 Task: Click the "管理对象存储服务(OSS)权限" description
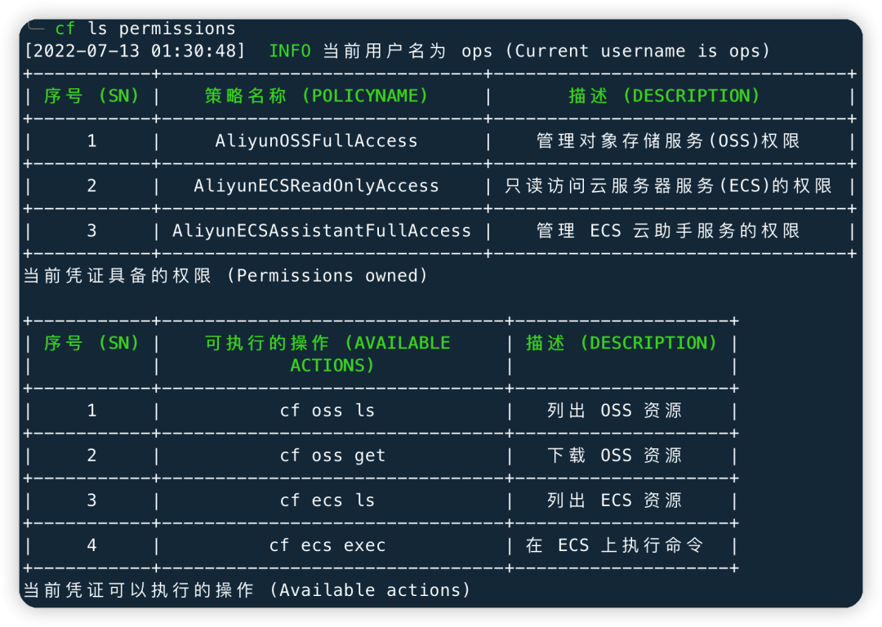click(668, 141)
